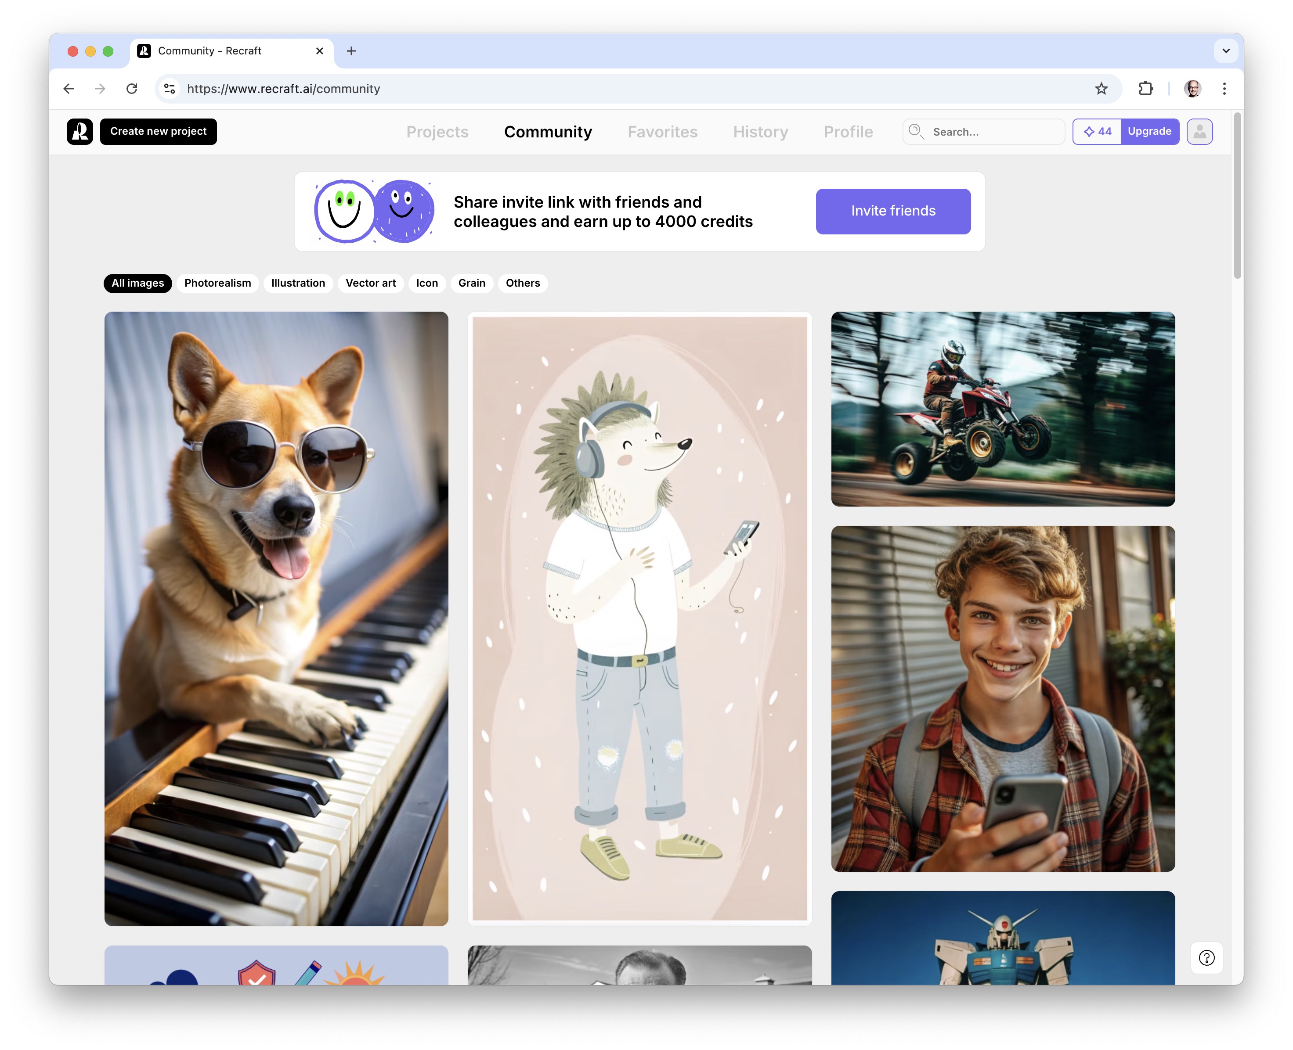The width and height of the screenshot is (1293, 1050).
Task: Click Create new project button
Action: point(158,131)
